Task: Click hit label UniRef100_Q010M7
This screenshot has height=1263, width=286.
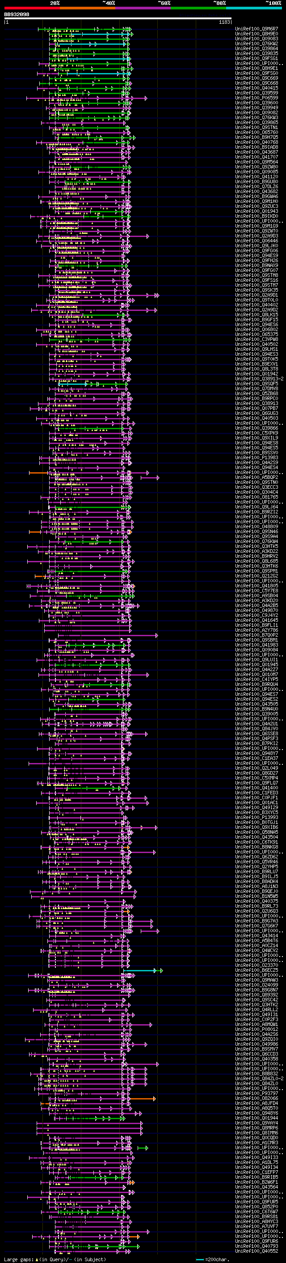Action: coord(257,675)
